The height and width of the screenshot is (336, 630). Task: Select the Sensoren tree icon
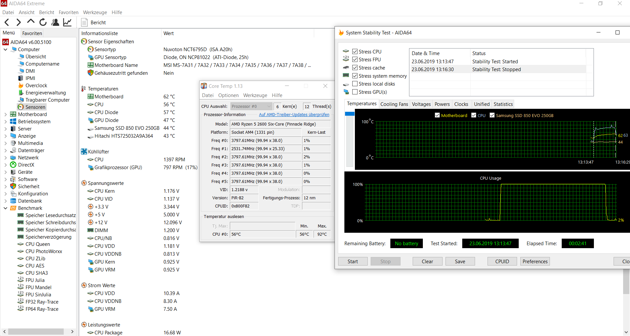pyautogui.click(x=21, y=107)
